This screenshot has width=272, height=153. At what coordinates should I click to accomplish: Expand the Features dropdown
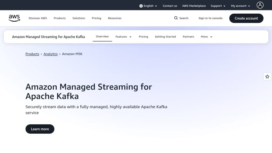coord(123,37)
